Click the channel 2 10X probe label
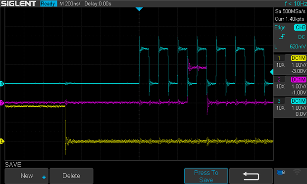 280,86
